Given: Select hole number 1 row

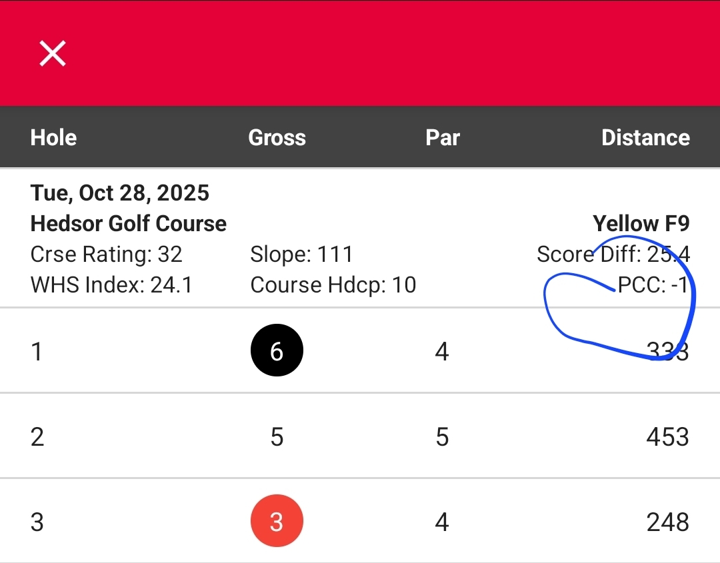Looking at the screenshot, I should 360,350.
